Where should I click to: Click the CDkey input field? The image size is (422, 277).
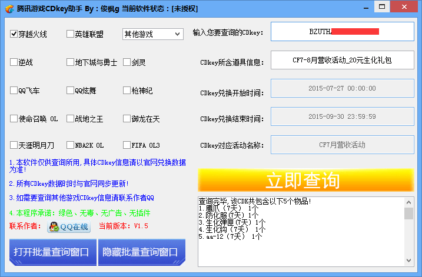pos(342,32)
